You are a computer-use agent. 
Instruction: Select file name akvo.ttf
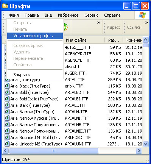point(72,67)
